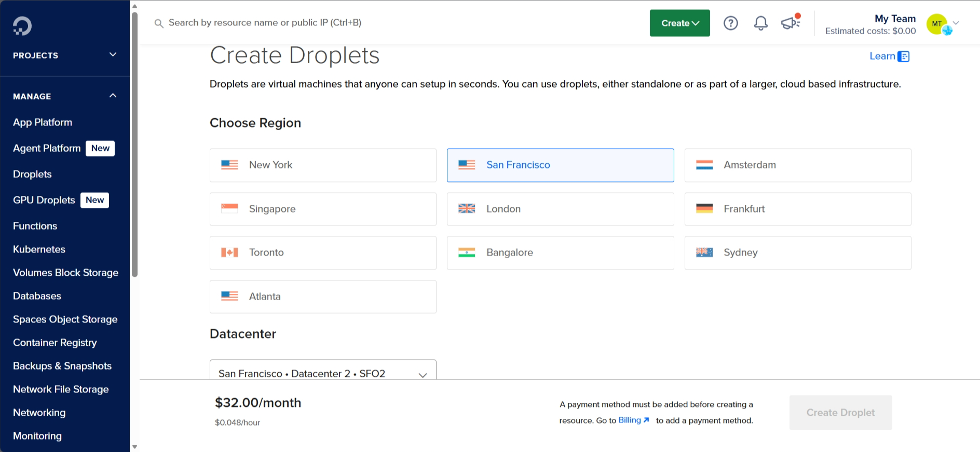Click the Canadian flag beside Toronto
Screen dimensions: 980x452
229,252
